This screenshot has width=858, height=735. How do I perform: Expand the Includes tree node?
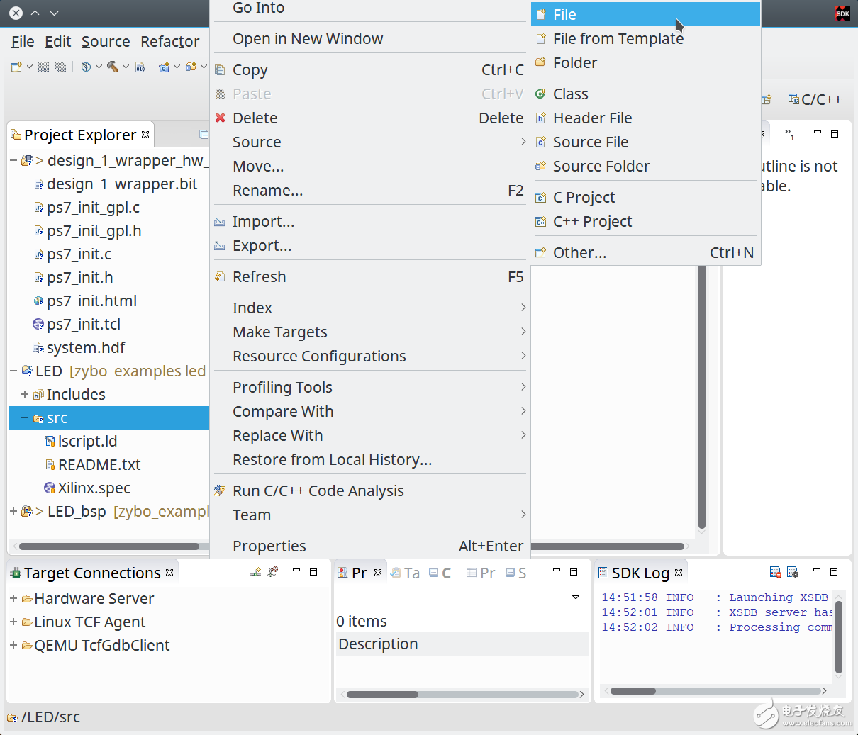point(25,394)
